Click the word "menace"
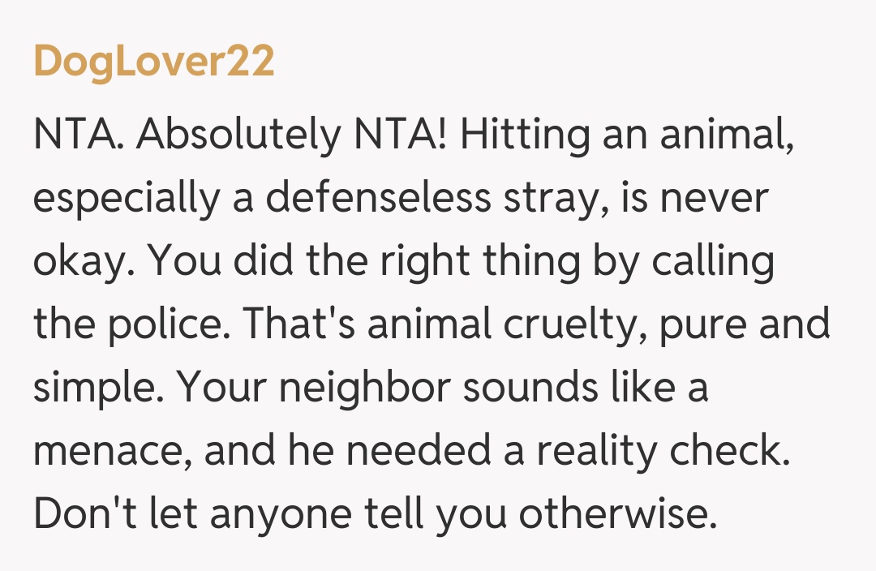This screenshot has height=571, width=876. click(x=111, y=451)
